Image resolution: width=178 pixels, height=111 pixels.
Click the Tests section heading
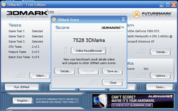(x=15, y=25)
